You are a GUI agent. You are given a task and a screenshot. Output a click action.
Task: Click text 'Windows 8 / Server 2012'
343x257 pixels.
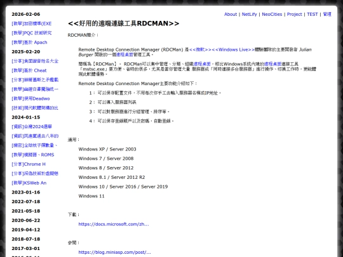pyautogui.click(x=106, y=168)
